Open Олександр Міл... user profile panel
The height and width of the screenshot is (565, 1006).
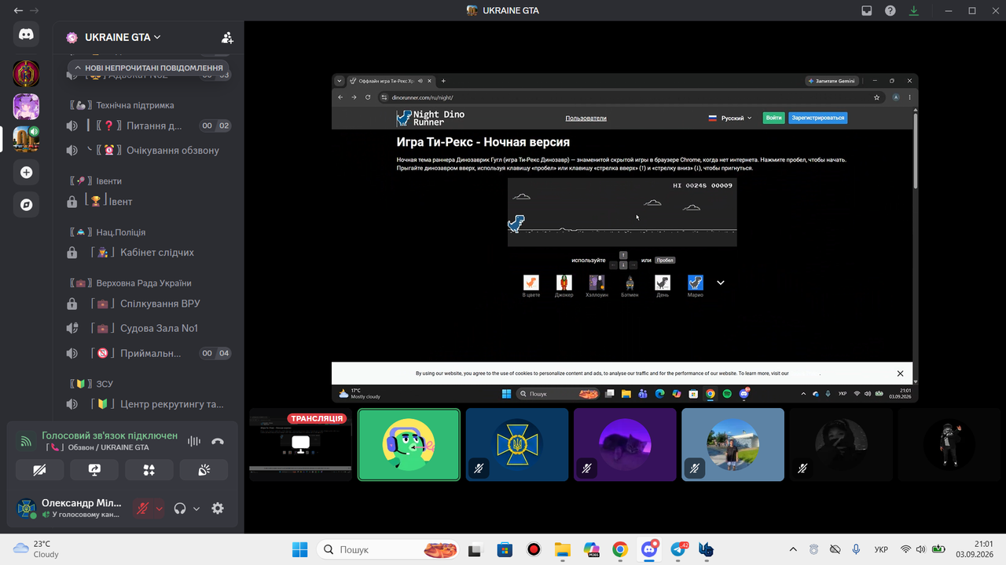click(69, 508)
